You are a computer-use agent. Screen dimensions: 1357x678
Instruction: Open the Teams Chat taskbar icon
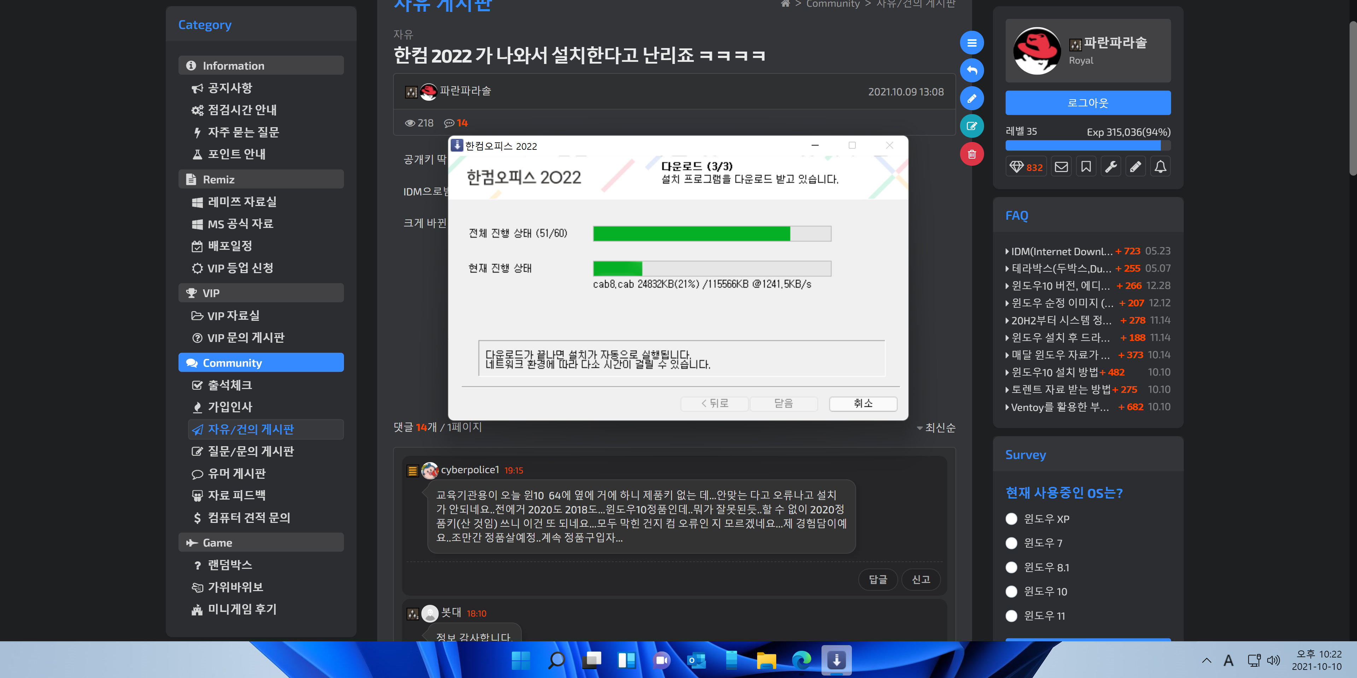[662, 660]
